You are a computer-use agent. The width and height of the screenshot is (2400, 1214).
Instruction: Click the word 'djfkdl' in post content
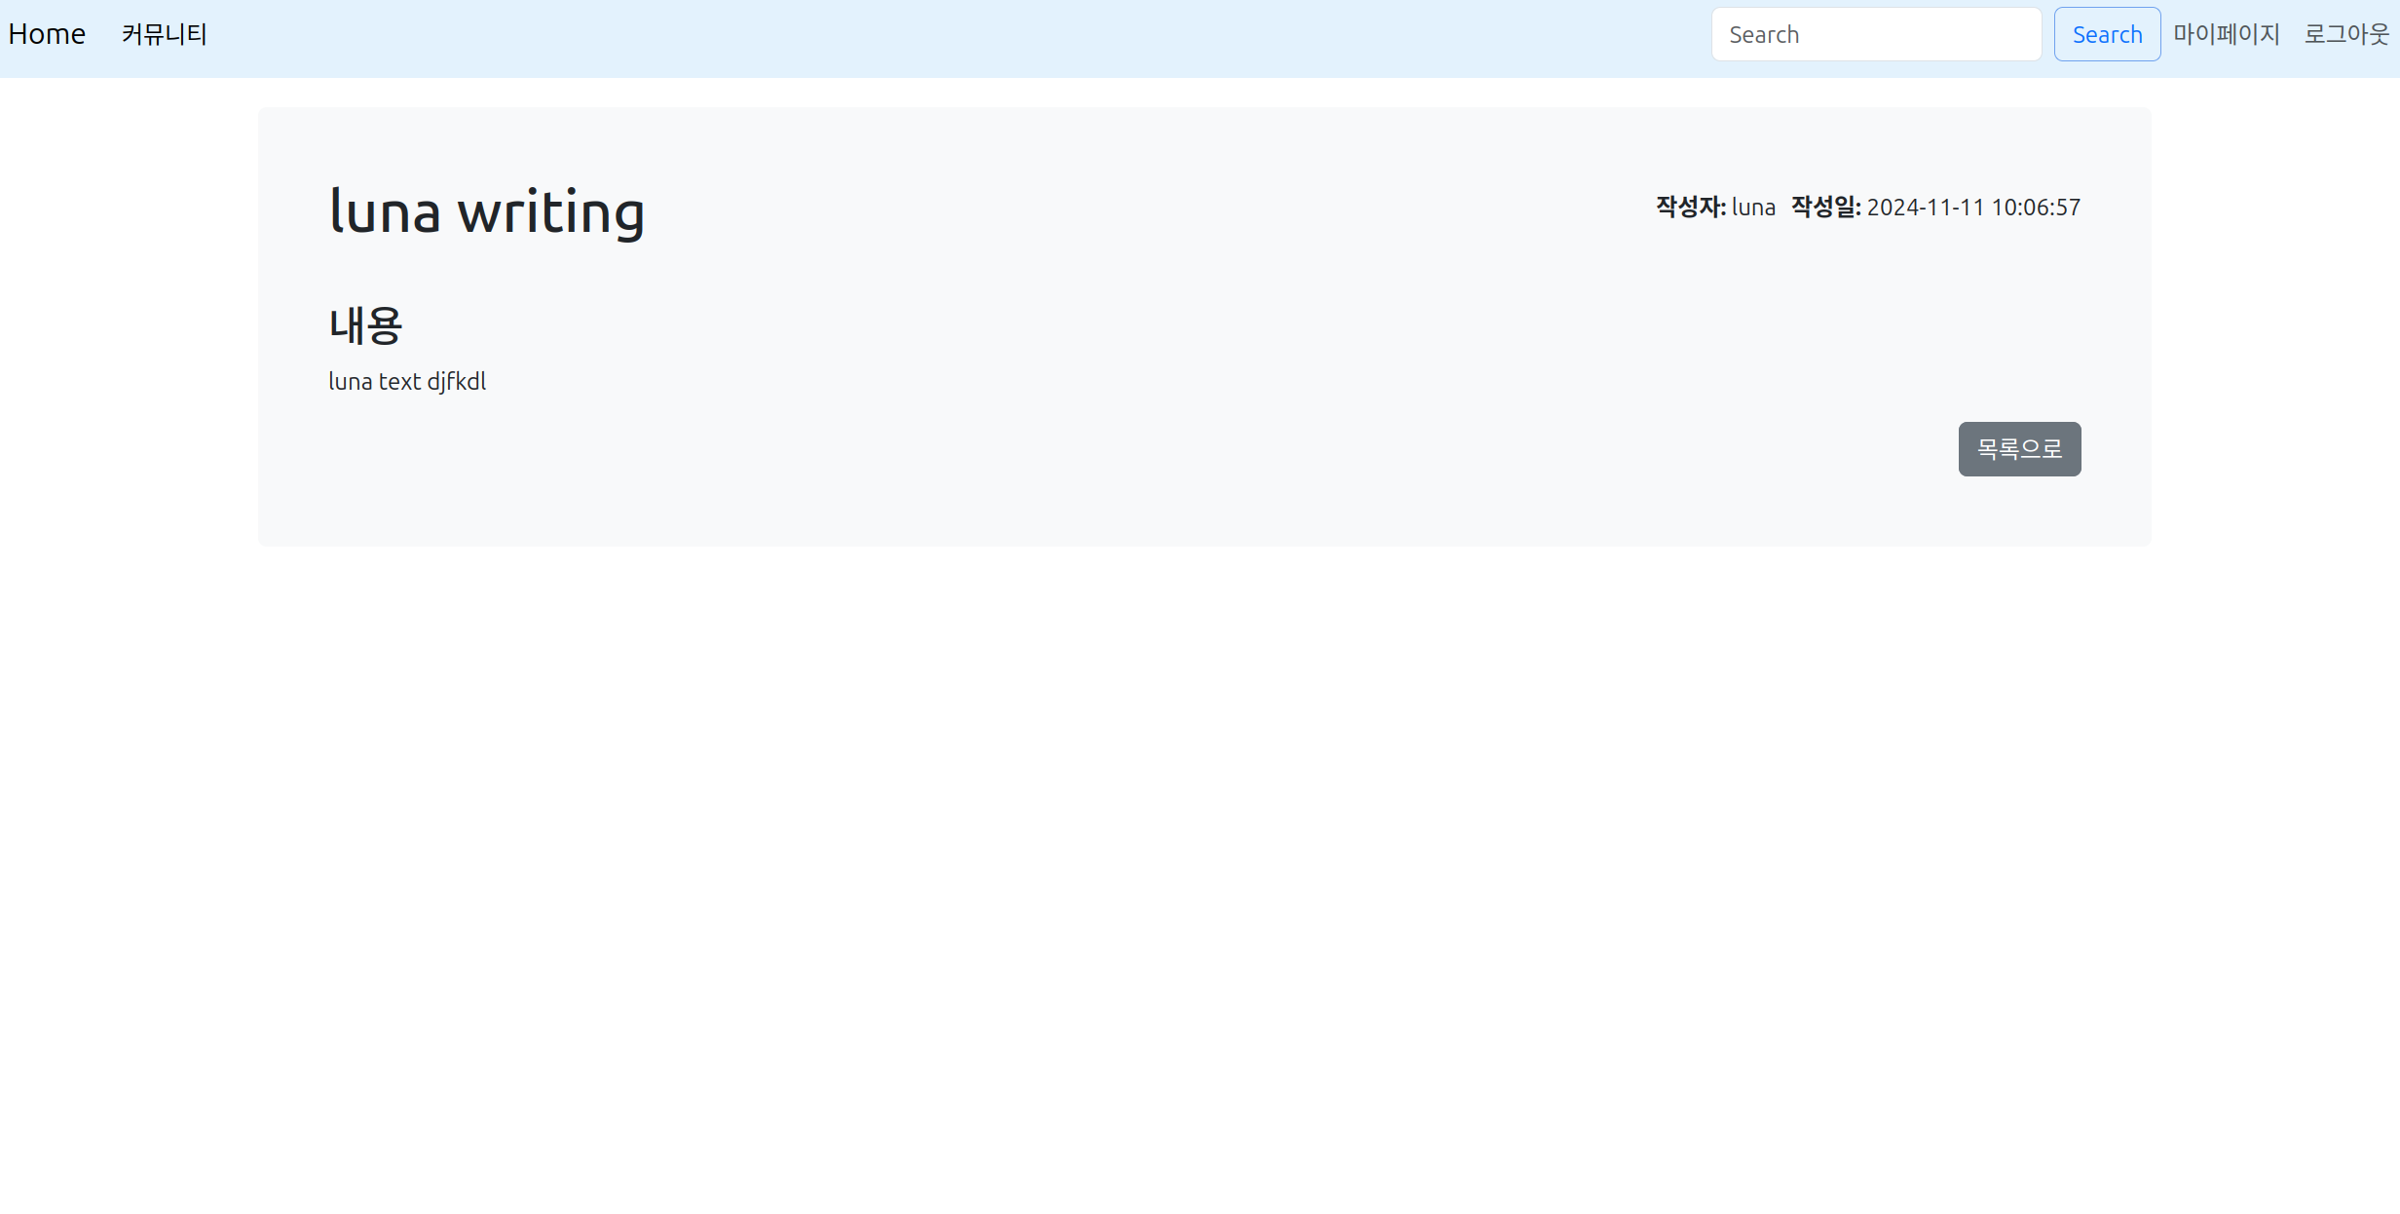pos(456,381)
